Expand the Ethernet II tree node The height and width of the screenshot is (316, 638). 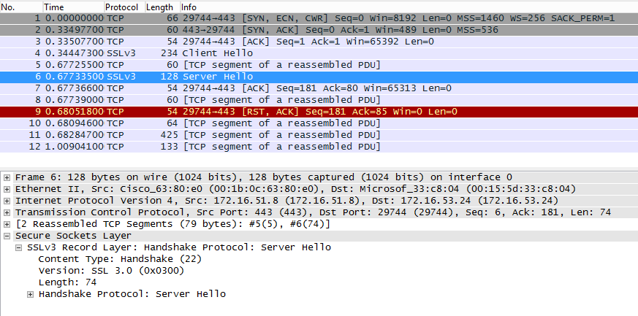[7, 189]
